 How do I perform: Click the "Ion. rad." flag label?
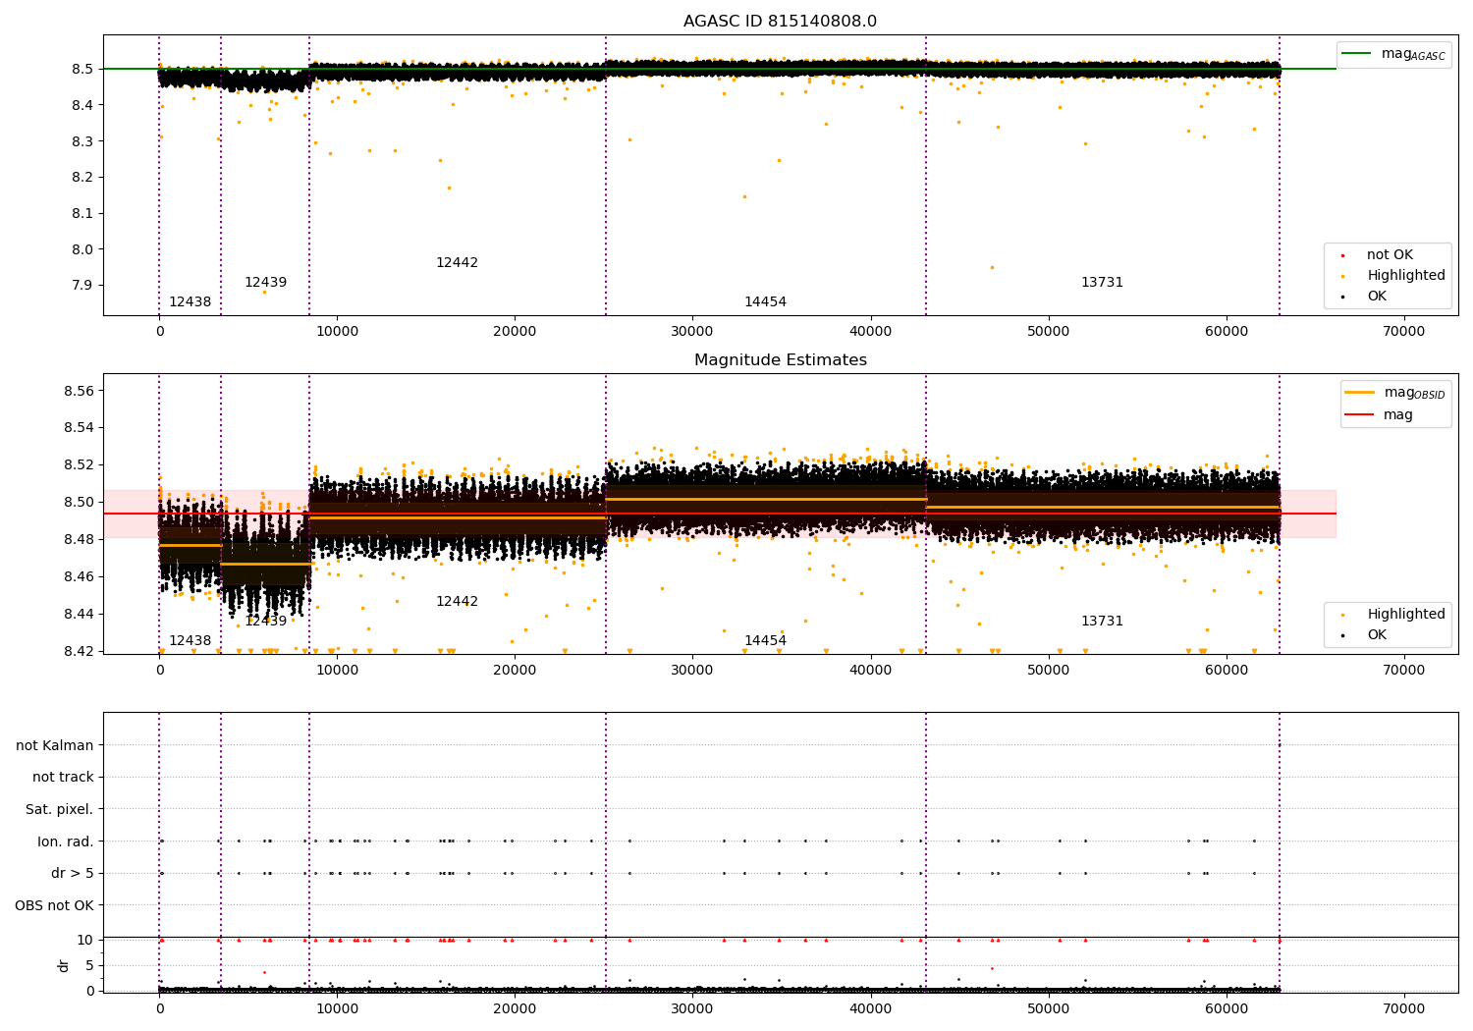pos(66,842)
